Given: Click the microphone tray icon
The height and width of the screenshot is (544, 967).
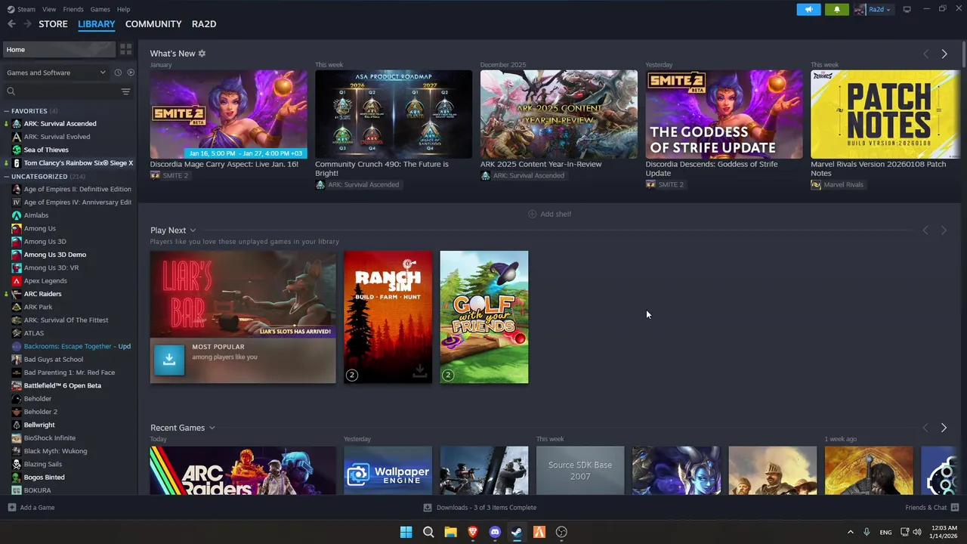Looking at the screenshot, I should (867, 532).
